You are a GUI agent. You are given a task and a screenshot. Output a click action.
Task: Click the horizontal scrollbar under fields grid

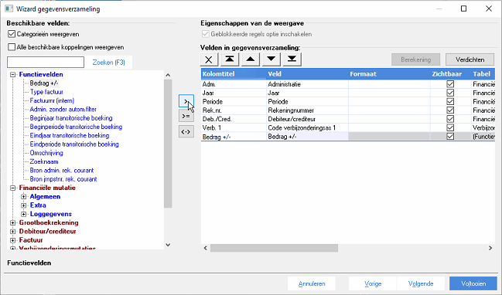274,248
